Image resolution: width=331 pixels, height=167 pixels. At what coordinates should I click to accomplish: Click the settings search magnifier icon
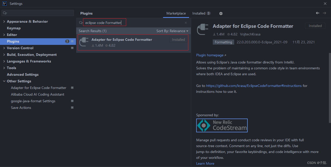coord(5,13)
